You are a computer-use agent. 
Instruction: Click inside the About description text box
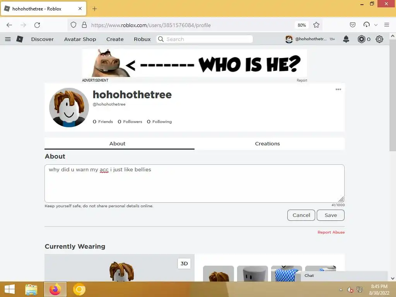pyautogui.click(x=195, y=183)
